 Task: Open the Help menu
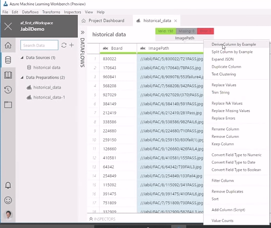coord(101,12)
